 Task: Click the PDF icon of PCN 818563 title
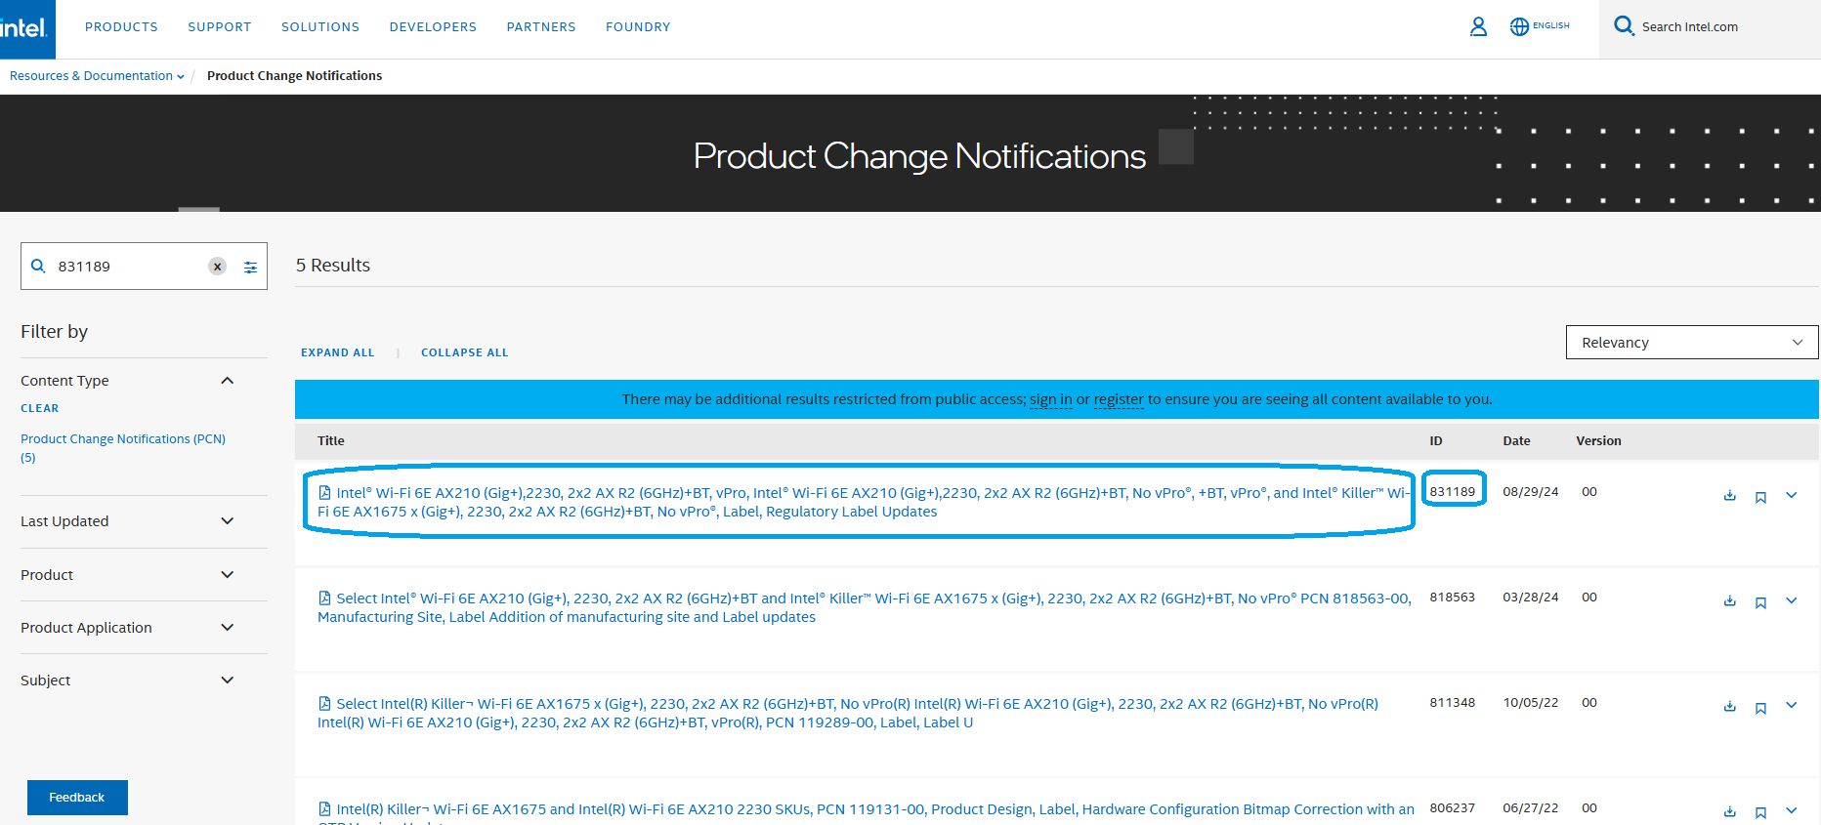[324, 598]
